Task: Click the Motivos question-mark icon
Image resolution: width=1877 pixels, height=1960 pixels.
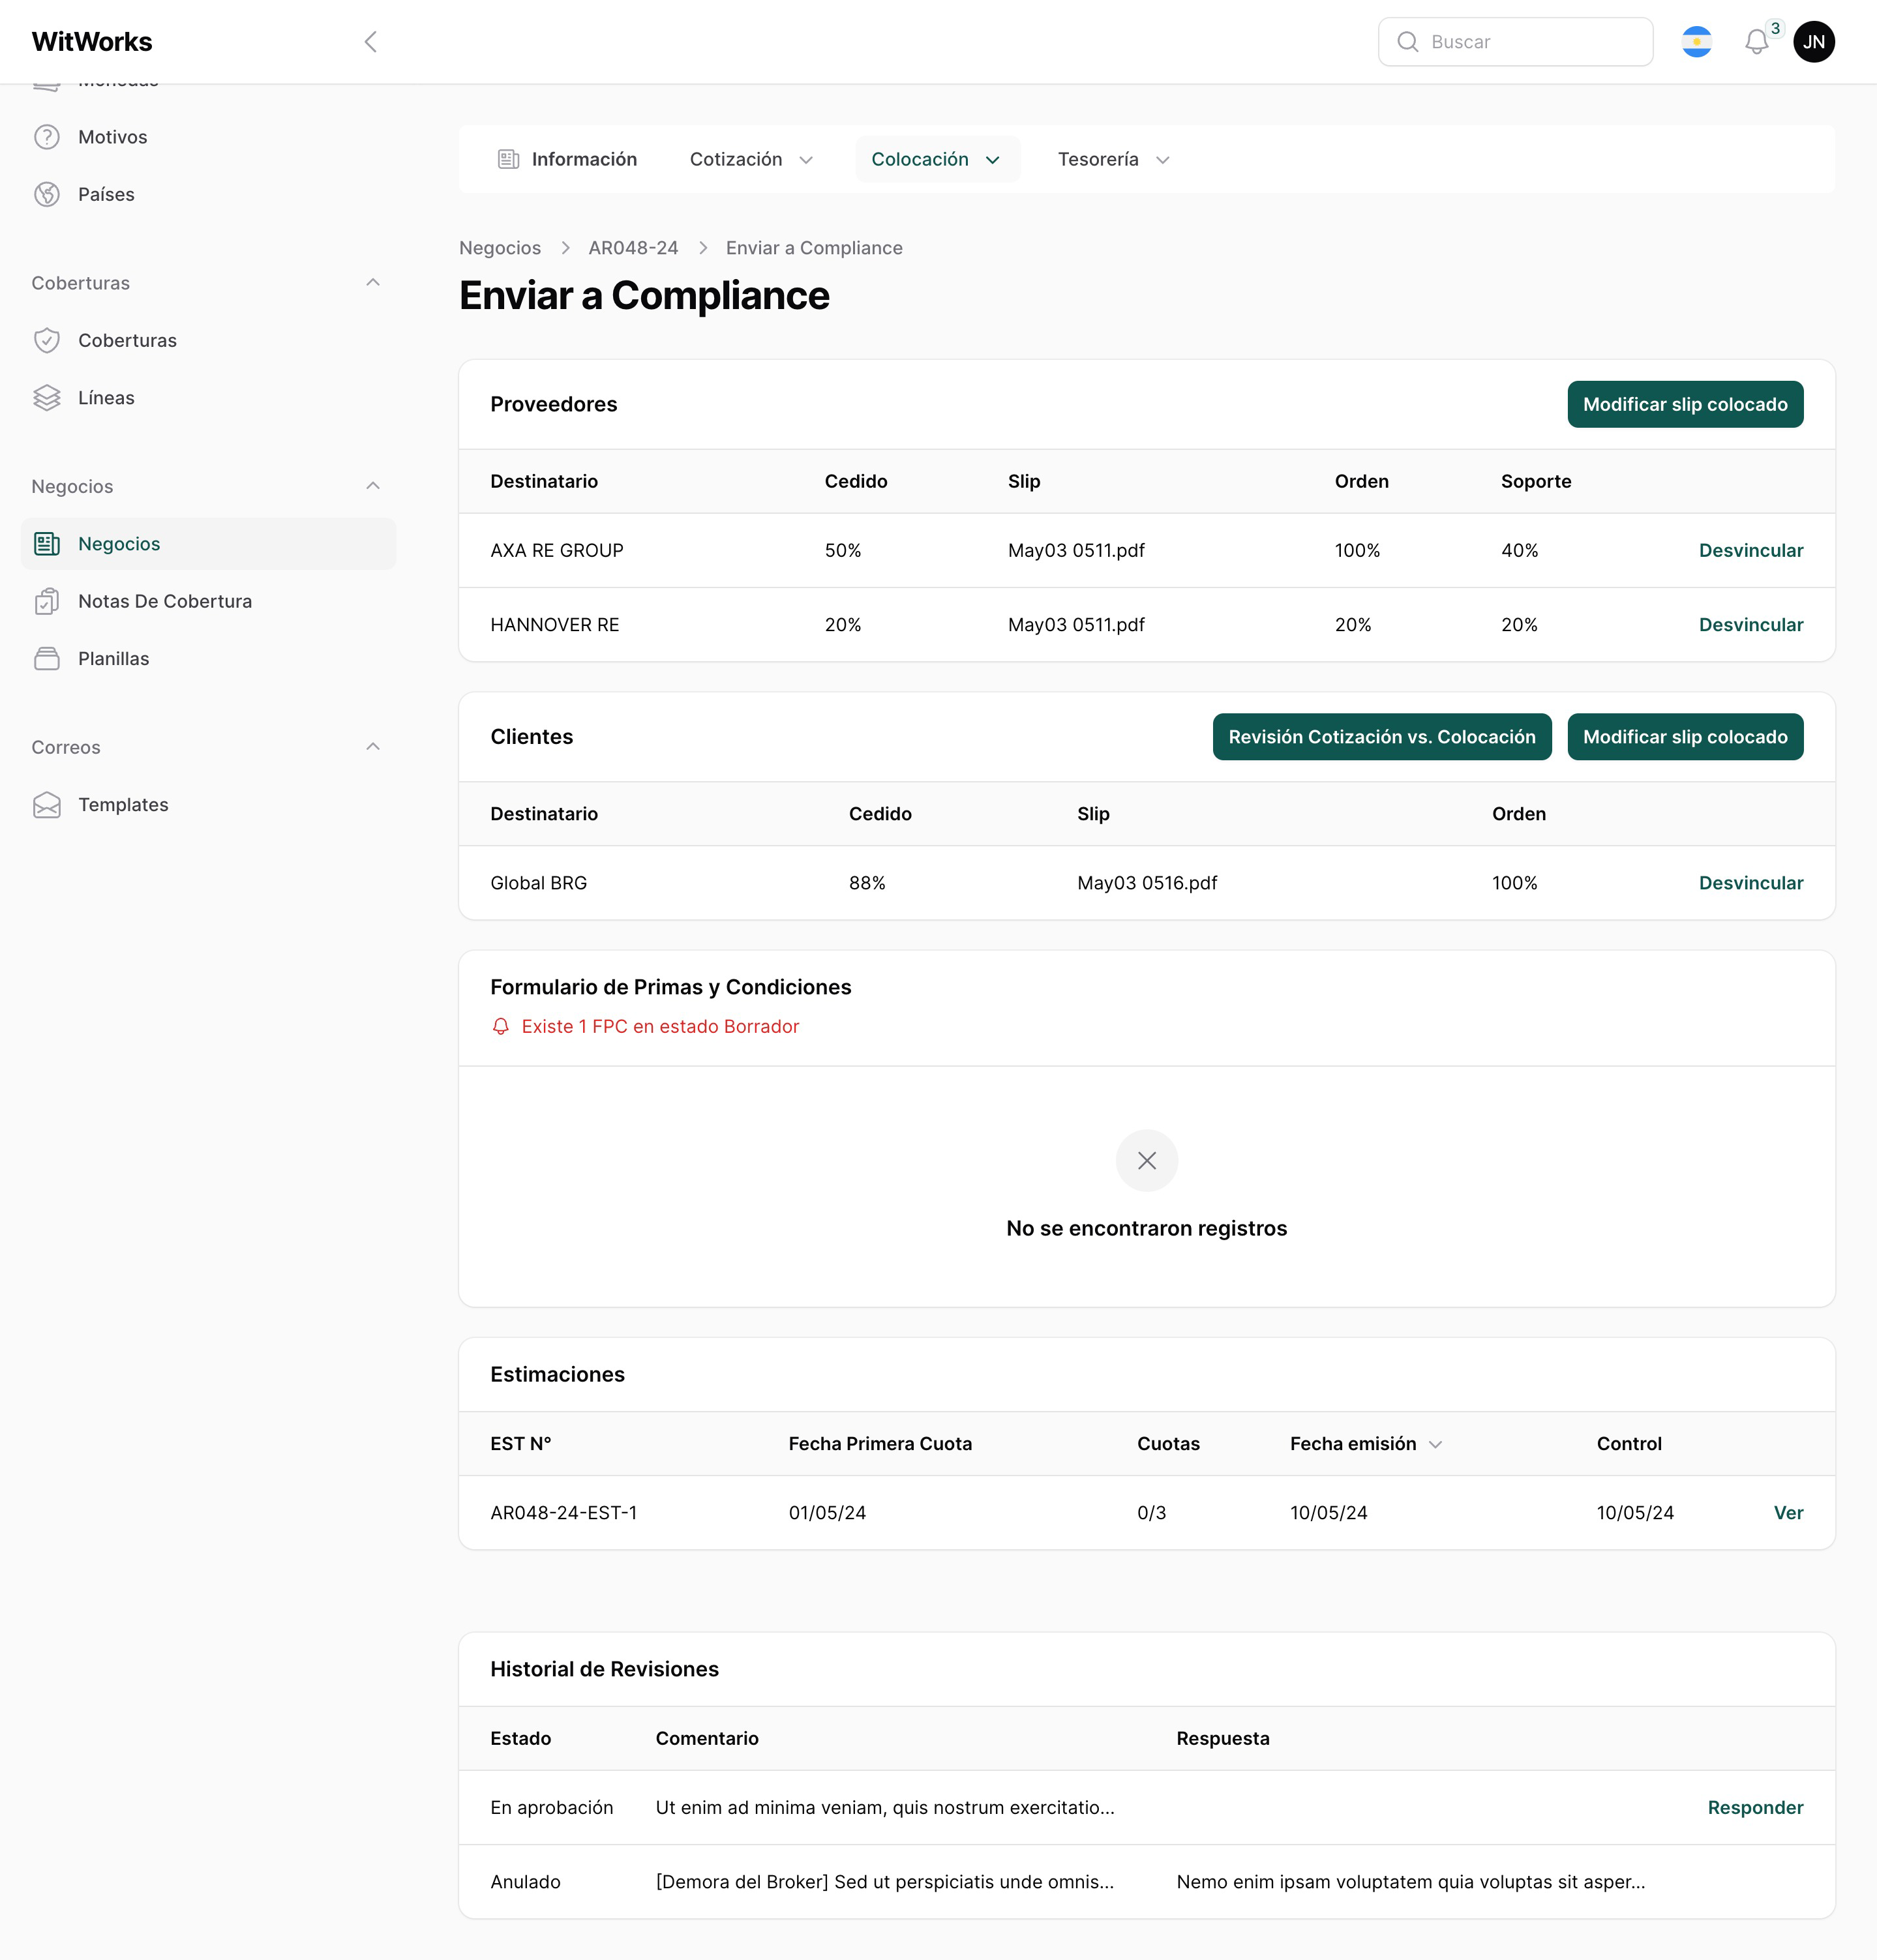Action: click(47, 137)
